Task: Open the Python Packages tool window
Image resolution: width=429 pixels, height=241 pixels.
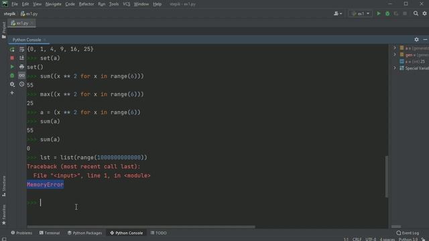Action: [84, 233]
